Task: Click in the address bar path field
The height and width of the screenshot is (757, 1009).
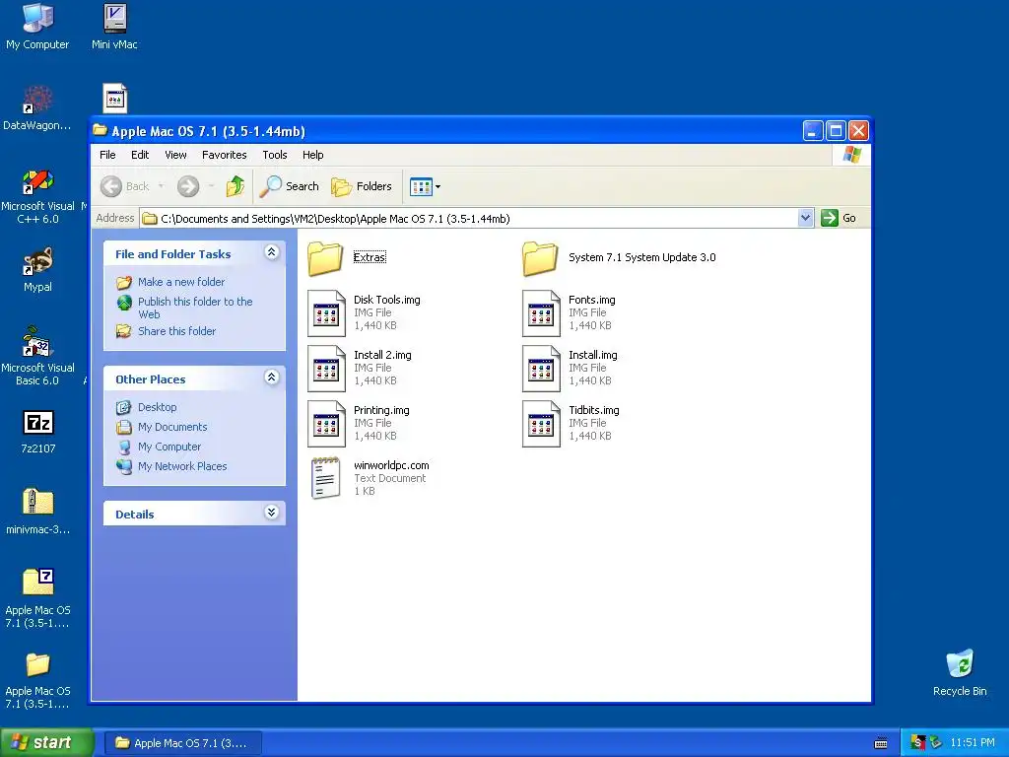Action: 468,218
